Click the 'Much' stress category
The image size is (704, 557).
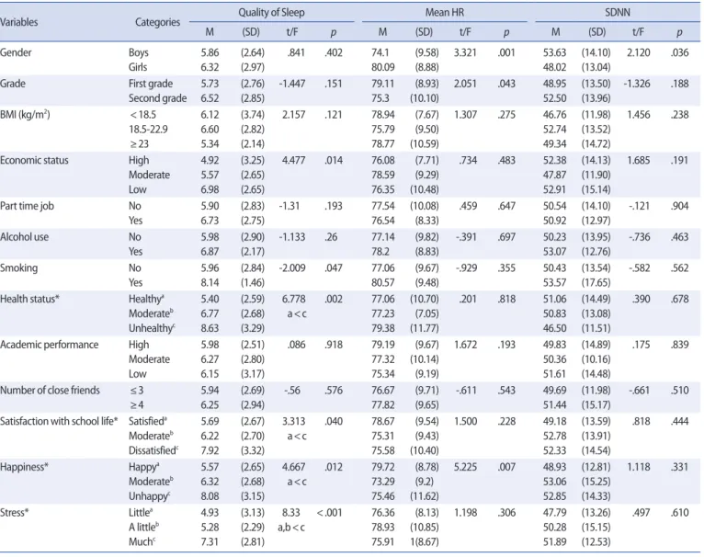click(142, 541)
